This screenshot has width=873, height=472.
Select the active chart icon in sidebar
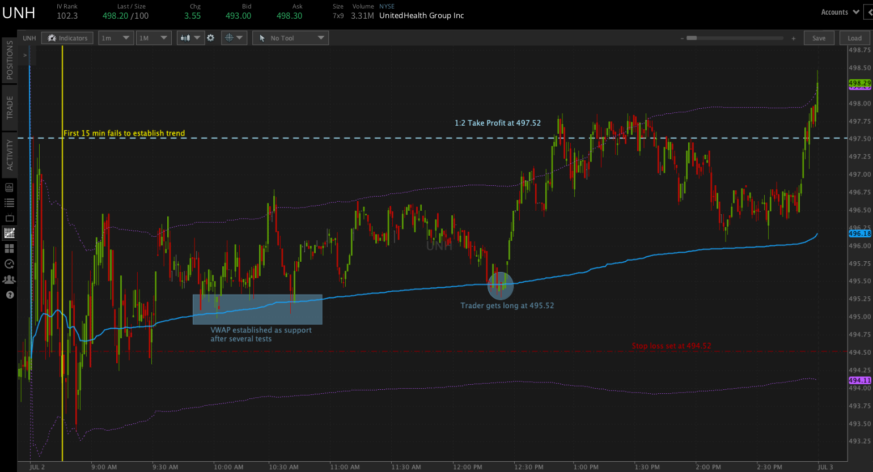9,232
